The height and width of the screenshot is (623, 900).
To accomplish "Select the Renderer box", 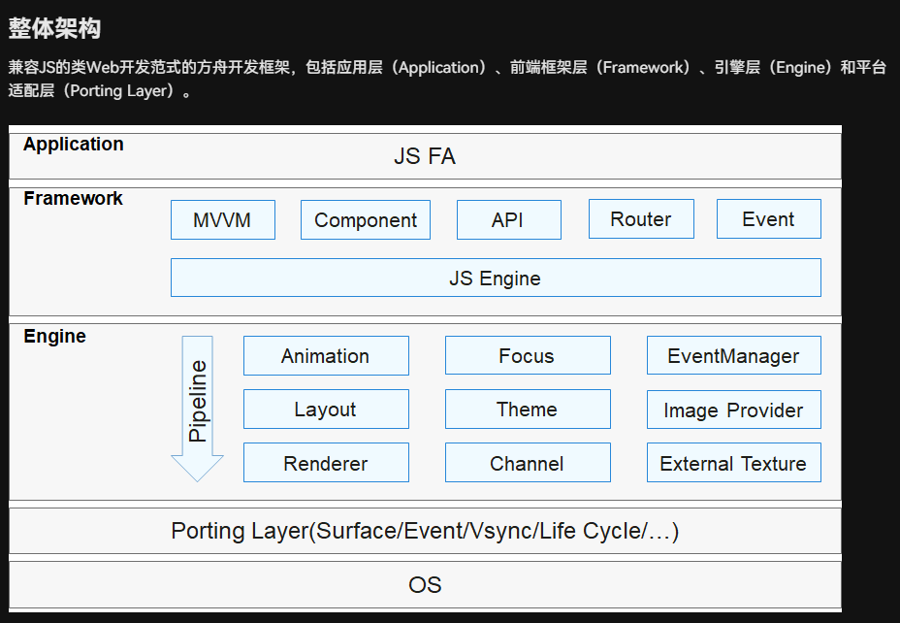I will (x=326, y=463).
